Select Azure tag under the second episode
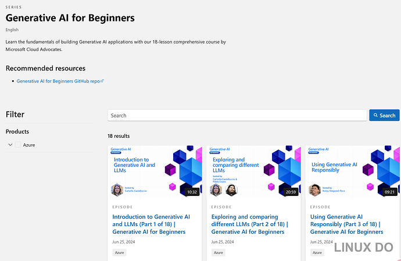 [218, 252]
